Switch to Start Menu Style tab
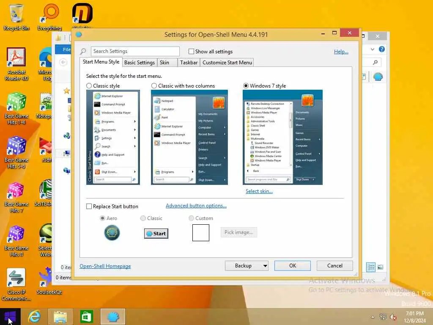 [x=101, y=62]
